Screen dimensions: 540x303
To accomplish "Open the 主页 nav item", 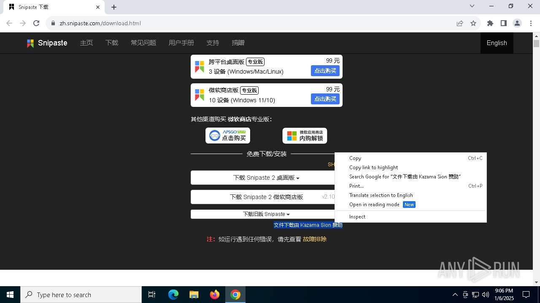I will point(86,43).
